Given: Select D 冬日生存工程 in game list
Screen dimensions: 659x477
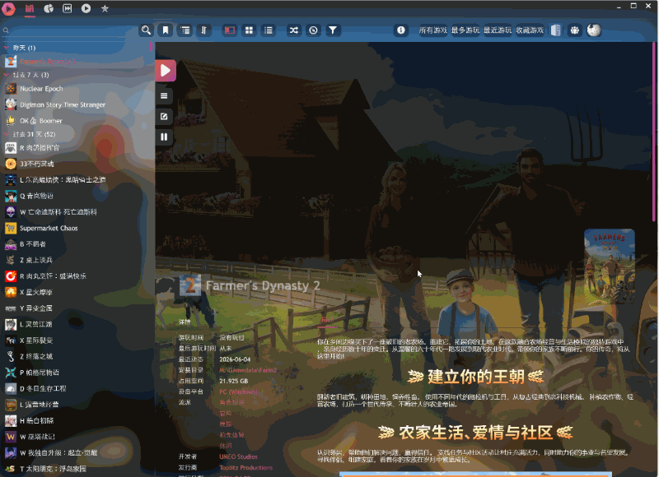Looking at the screenshot, I should (76, 388).
